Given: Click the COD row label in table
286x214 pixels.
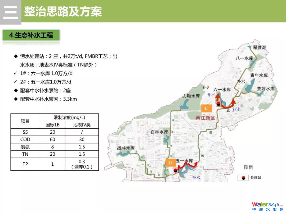Looking at the screenshot, I should 25,139.
